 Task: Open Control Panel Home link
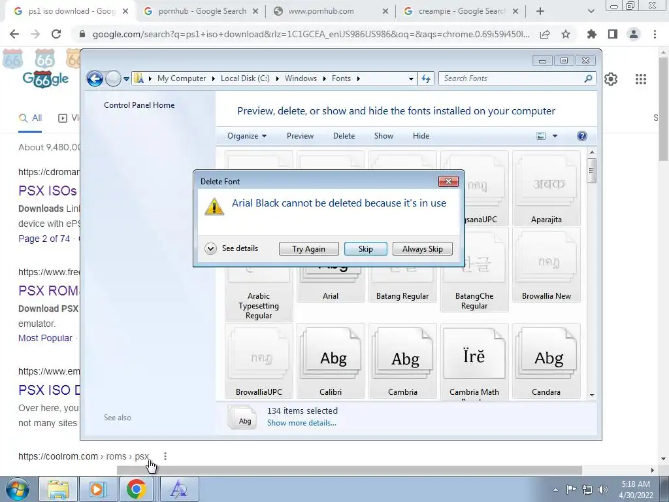pos(139,105)
